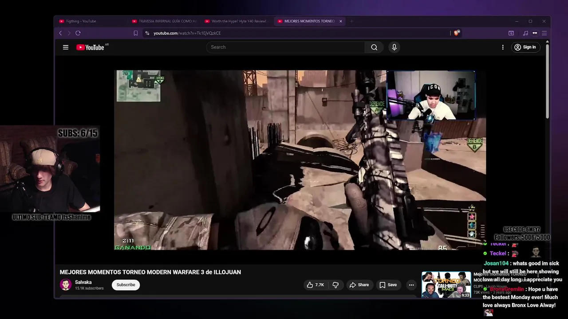Open Brave Shields lion icon
This screenshot has height=319, width=568.
coord(457,33)
